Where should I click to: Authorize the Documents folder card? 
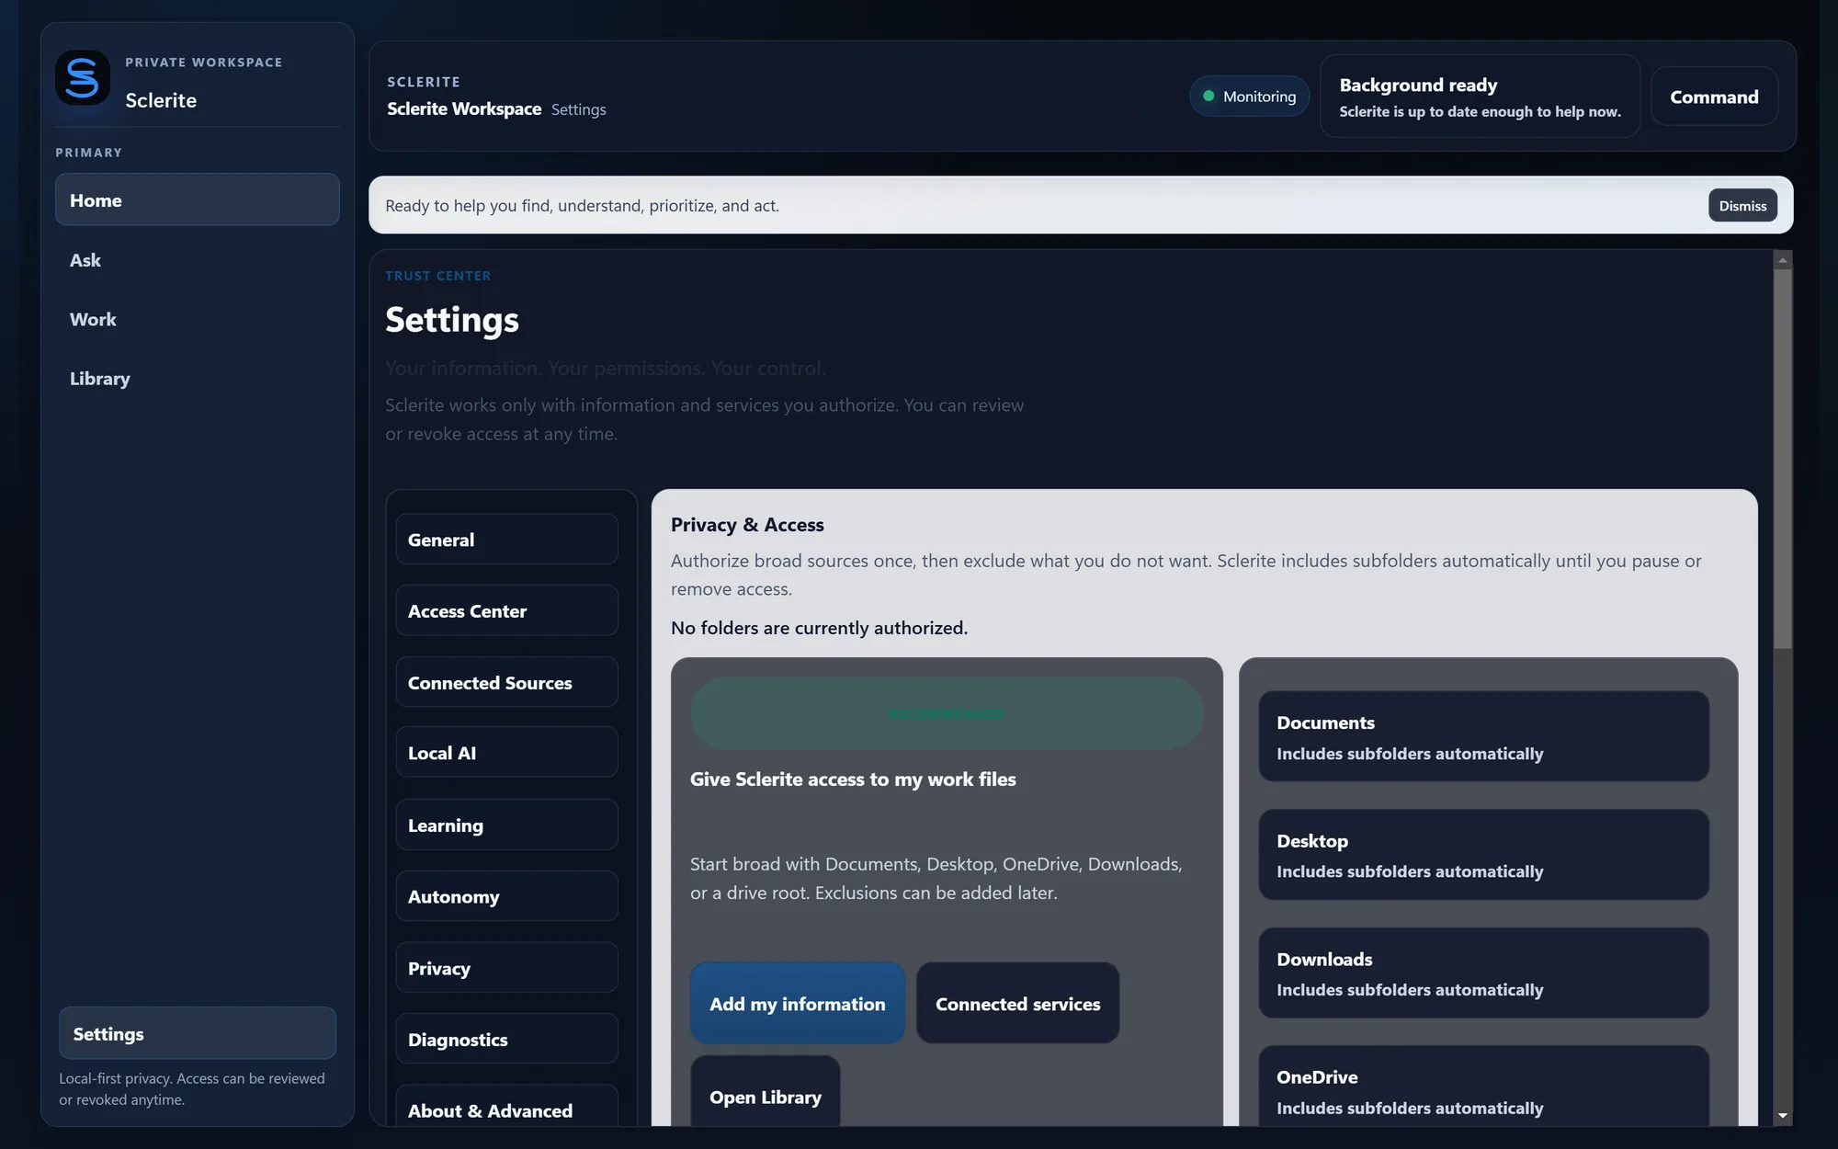pos(1484,737)
